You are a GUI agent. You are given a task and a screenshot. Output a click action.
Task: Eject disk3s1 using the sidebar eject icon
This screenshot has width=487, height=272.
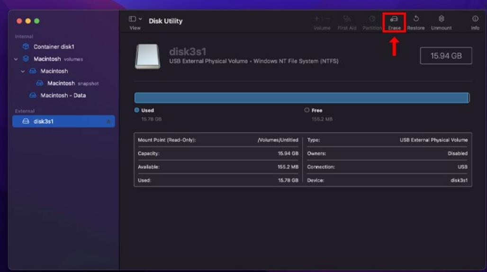(x=108, y=122)
